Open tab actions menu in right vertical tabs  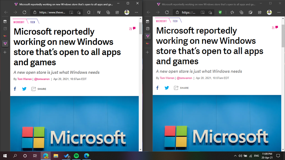tap(147, 22)
